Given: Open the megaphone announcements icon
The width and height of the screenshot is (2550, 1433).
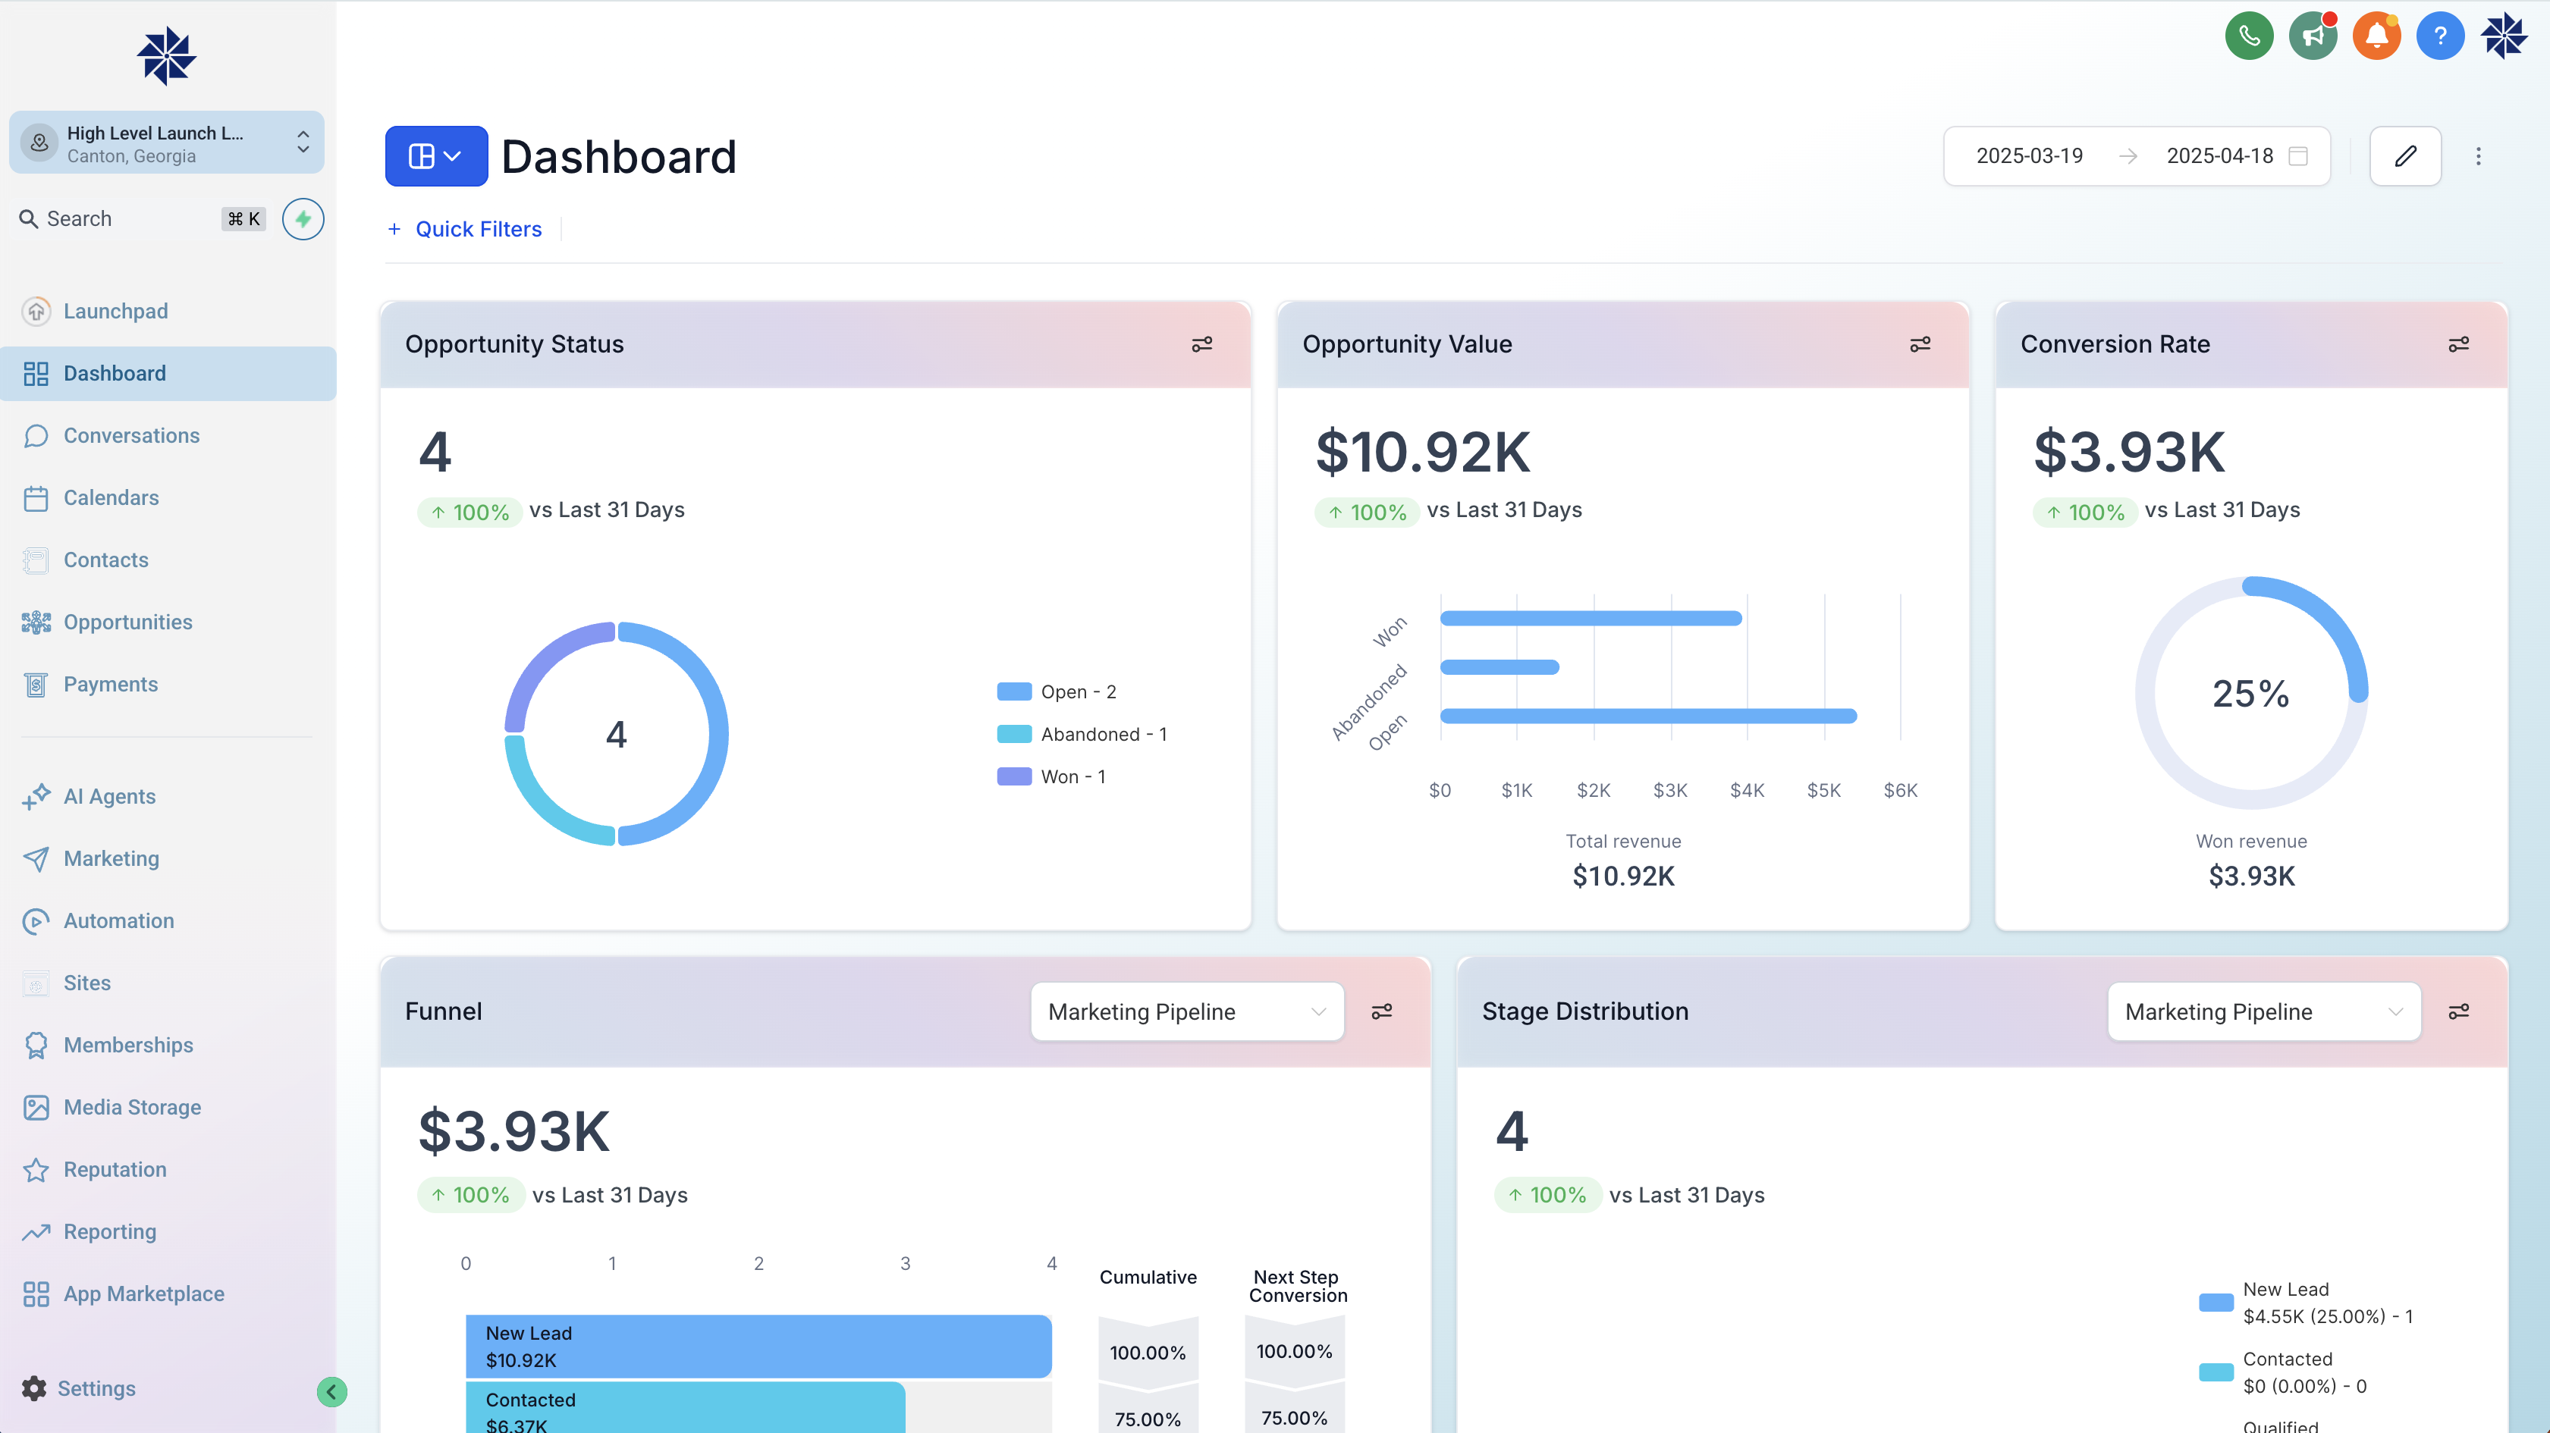Looking at the screenshot, I should point(2313,36).
